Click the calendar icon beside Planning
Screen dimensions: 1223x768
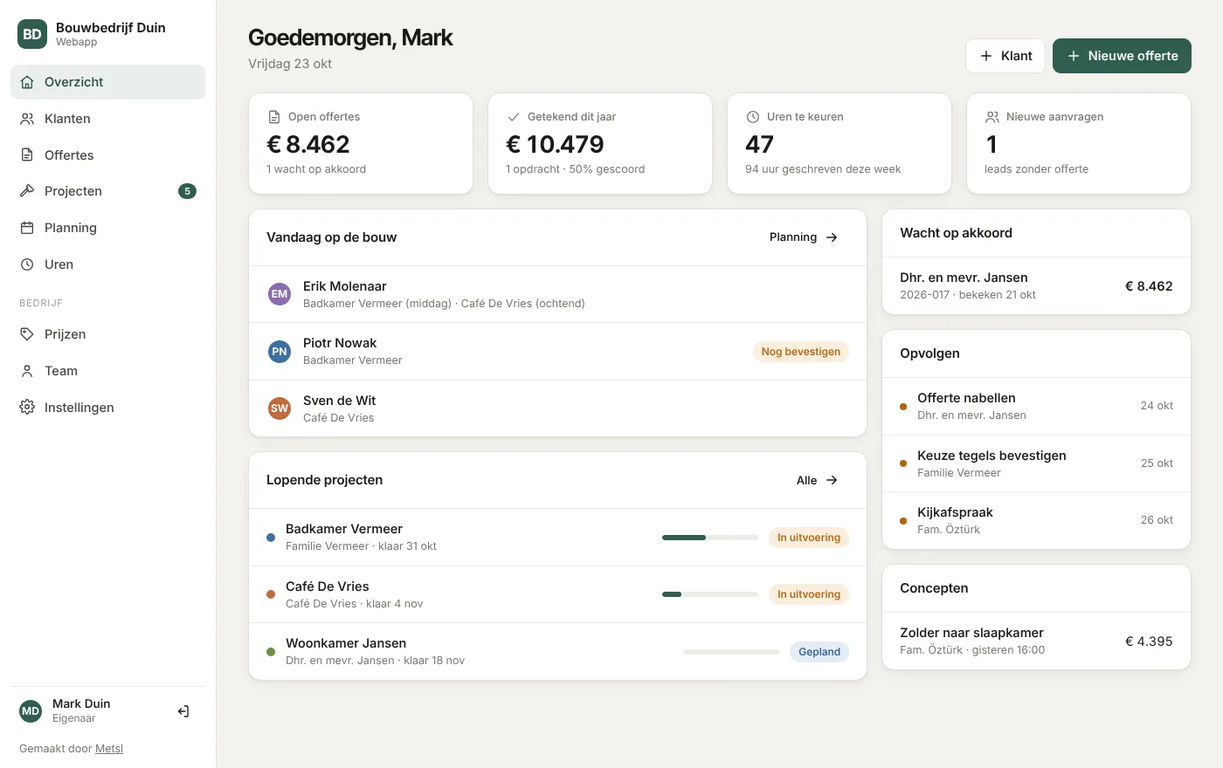click(27, 228)
